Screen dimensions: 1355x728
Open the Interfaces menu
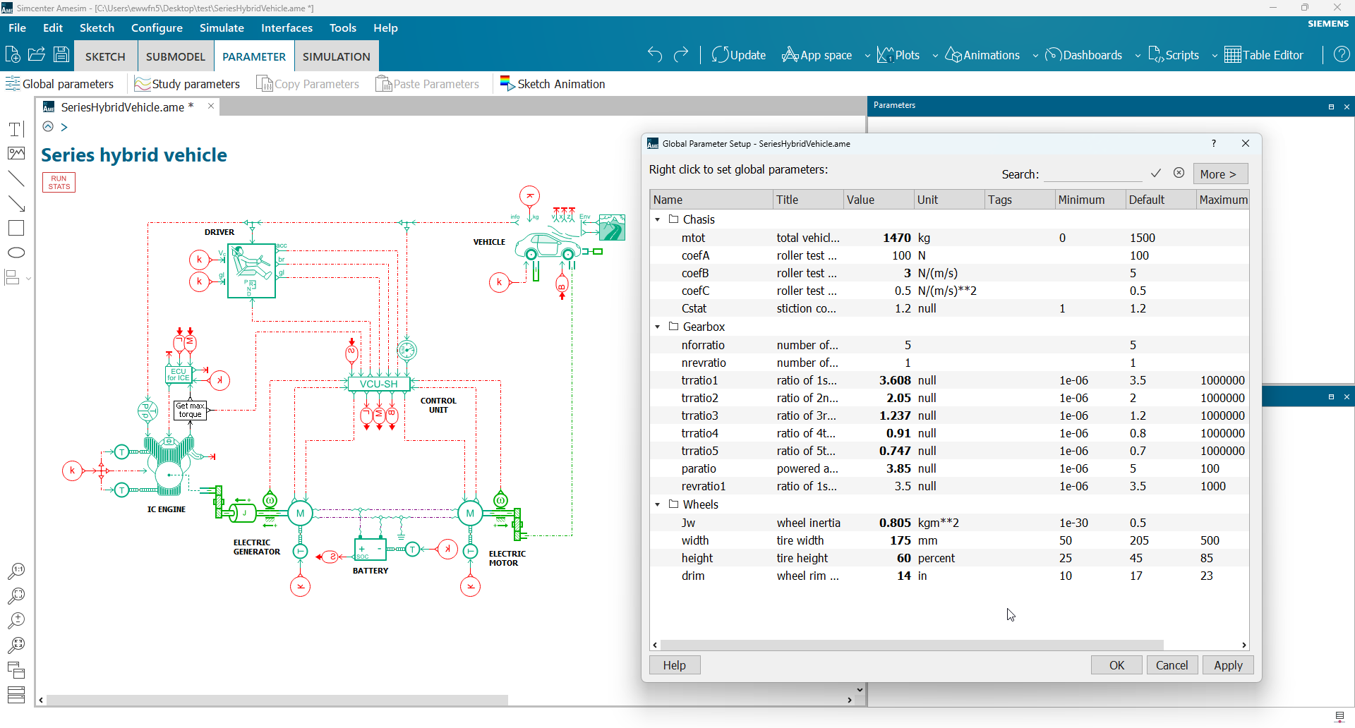287,28
